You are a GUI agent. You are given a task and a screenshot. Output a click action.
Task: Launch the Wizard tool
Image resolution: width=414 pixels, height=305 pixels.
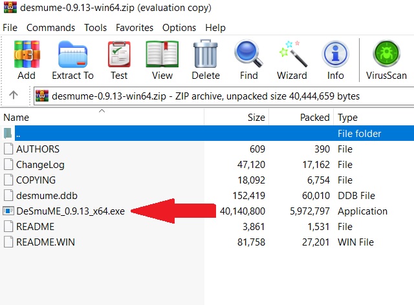[292, 59]
